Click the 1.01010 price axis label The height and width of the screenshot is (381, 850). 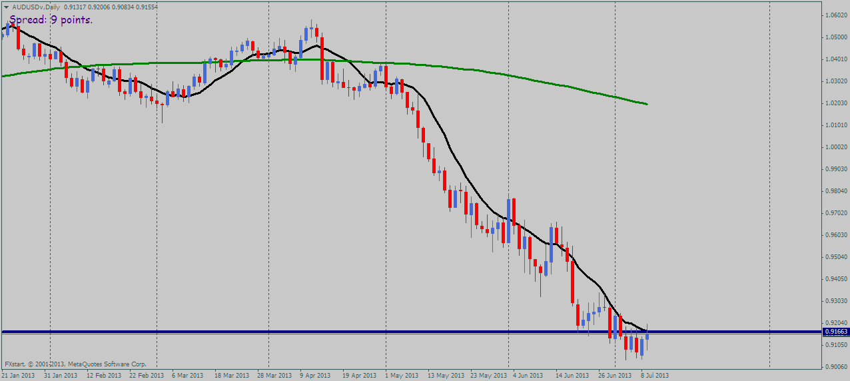(x=836, y=125)
